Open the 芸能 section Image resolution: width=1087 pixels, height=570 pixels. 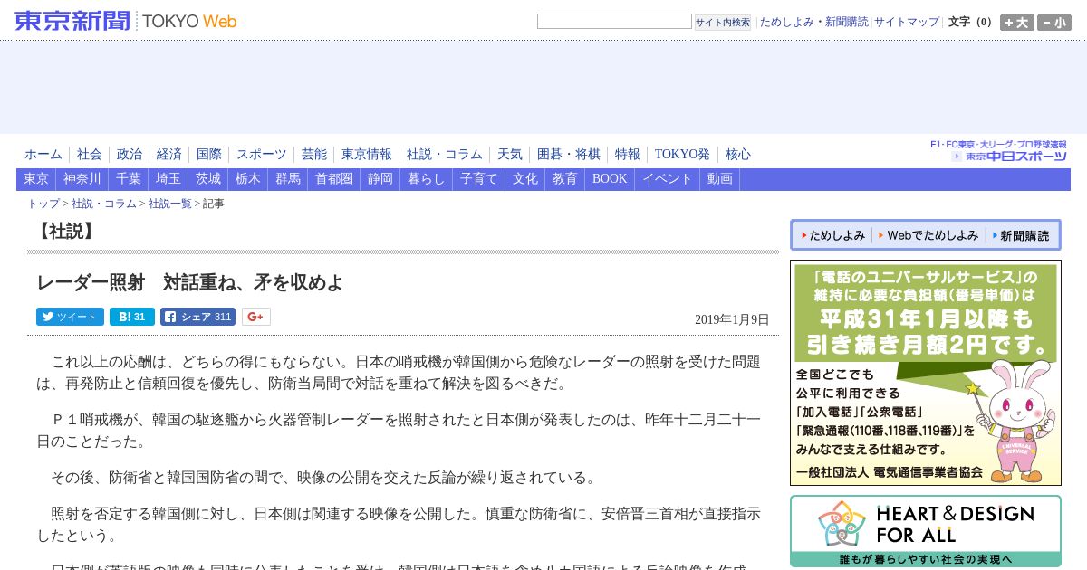(314, 155)
